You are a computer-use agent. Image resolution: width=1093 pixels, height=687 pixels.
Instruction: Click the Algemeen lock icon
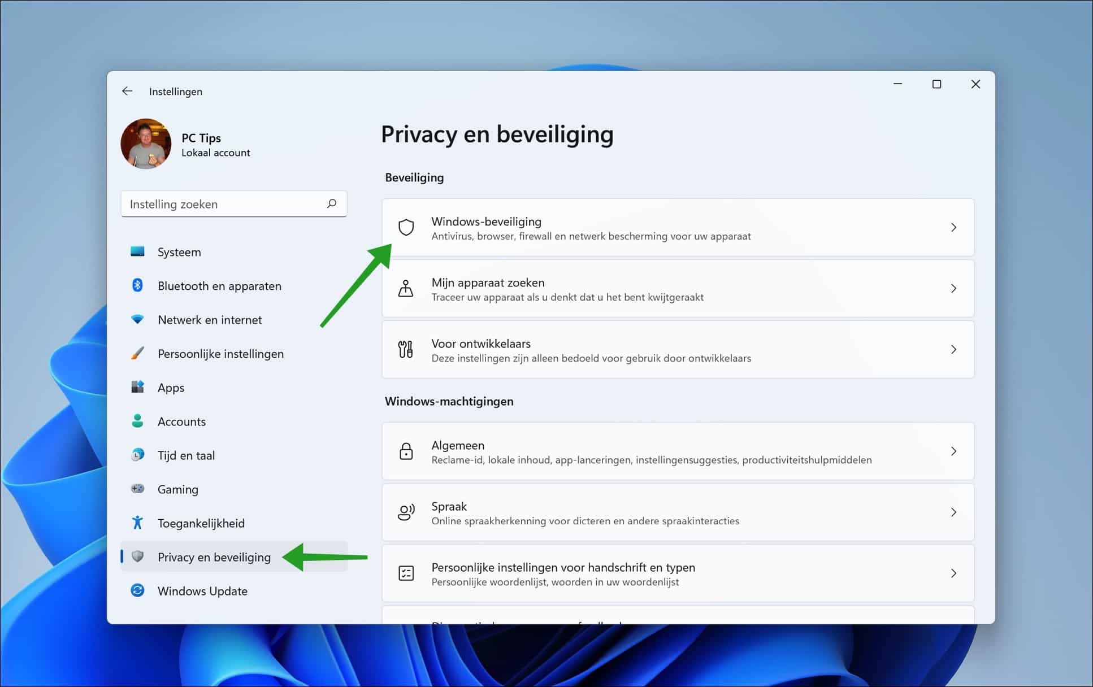tap(406, 451)
